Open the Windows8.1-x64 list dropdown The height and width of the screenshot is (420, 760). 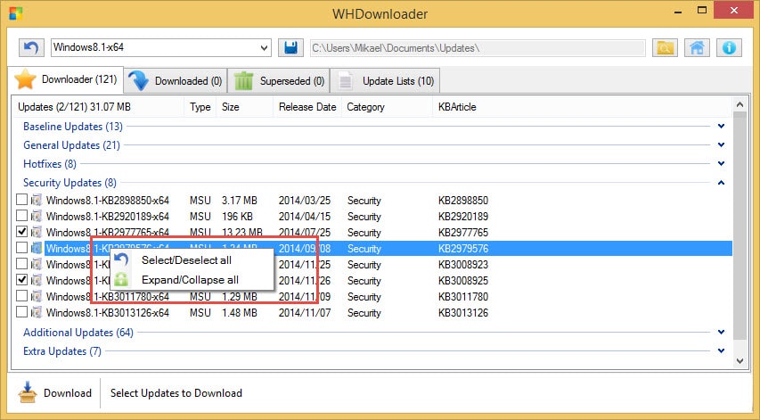click(x=264, y=48)
